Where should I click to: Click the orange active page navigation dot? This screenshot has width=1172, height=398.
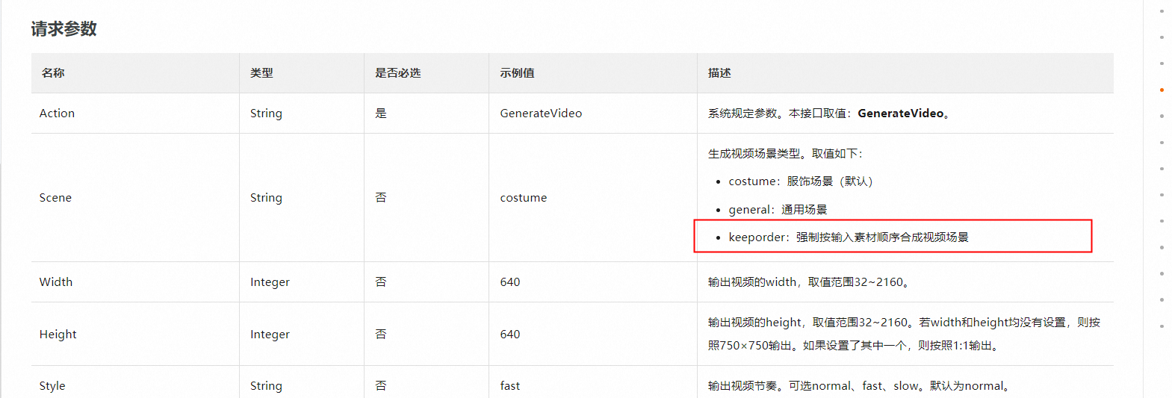pyautogui.click(x=1162, y=90)
